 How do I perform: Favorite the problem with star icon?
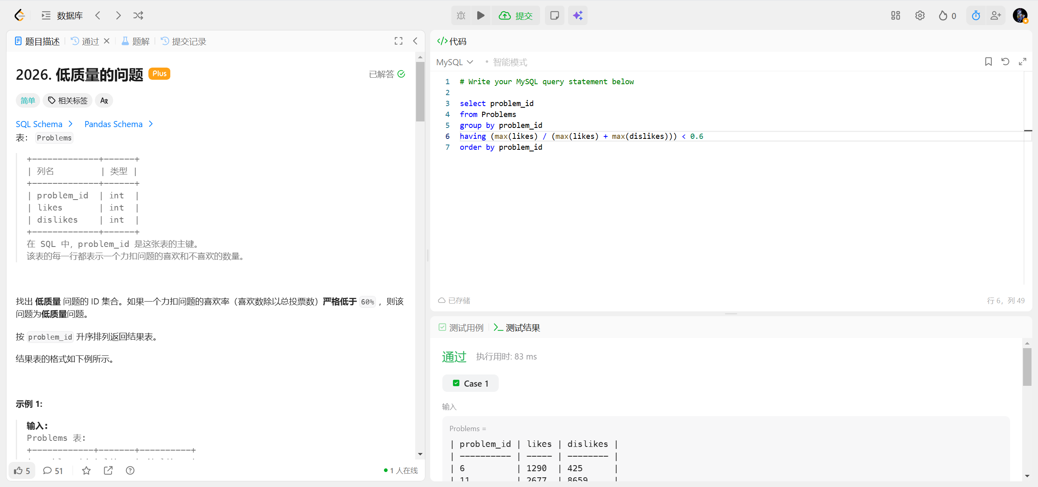tap(86, 470)
